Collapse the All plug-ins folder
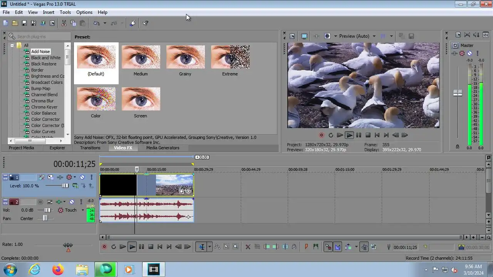The width and height of the screenshot is (493, 277). coord(12,45)
